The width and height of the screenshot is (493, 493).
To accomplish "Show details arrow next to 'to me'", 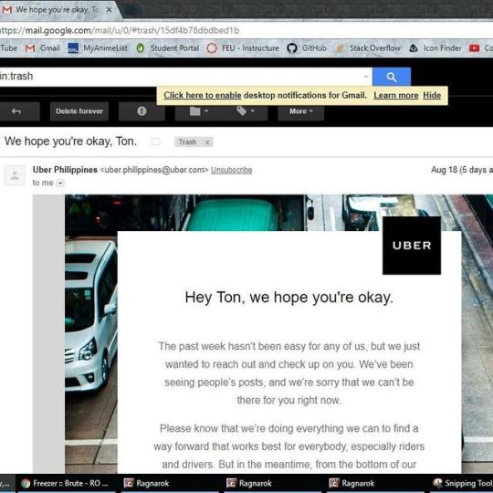I will [60, 183].
